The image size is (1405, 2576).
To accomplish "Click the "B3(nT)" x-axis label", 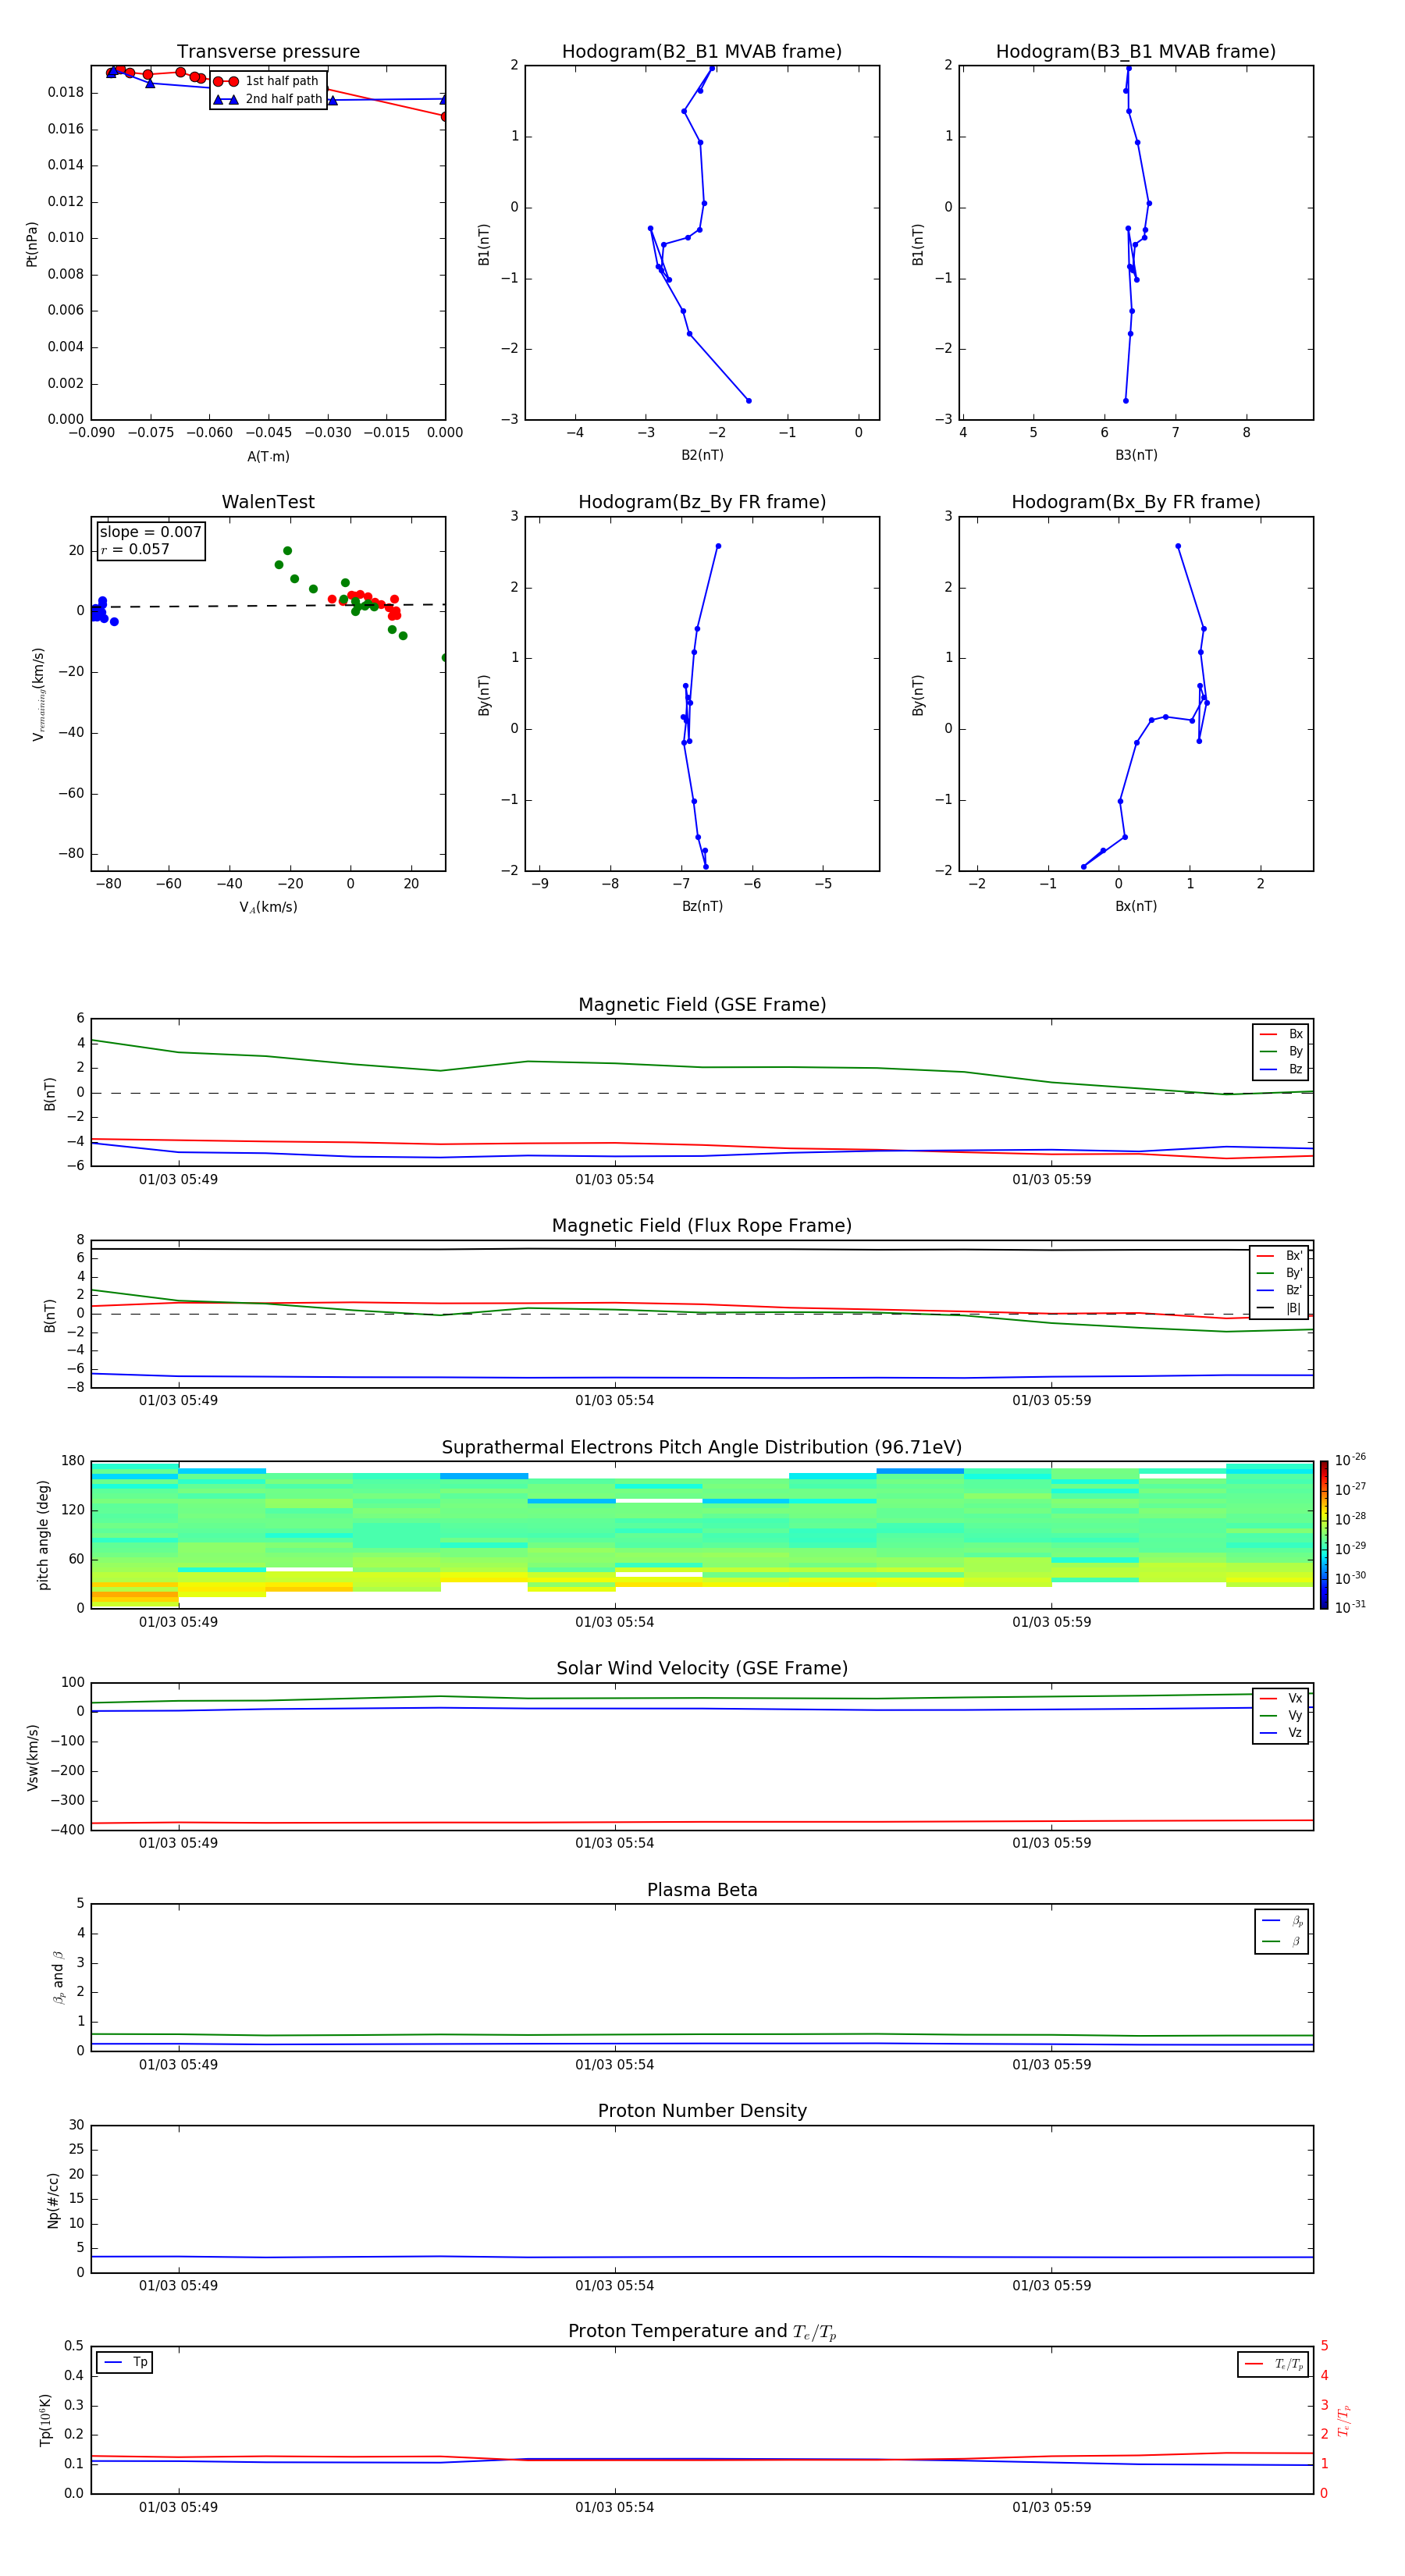I will (1136, 455).
